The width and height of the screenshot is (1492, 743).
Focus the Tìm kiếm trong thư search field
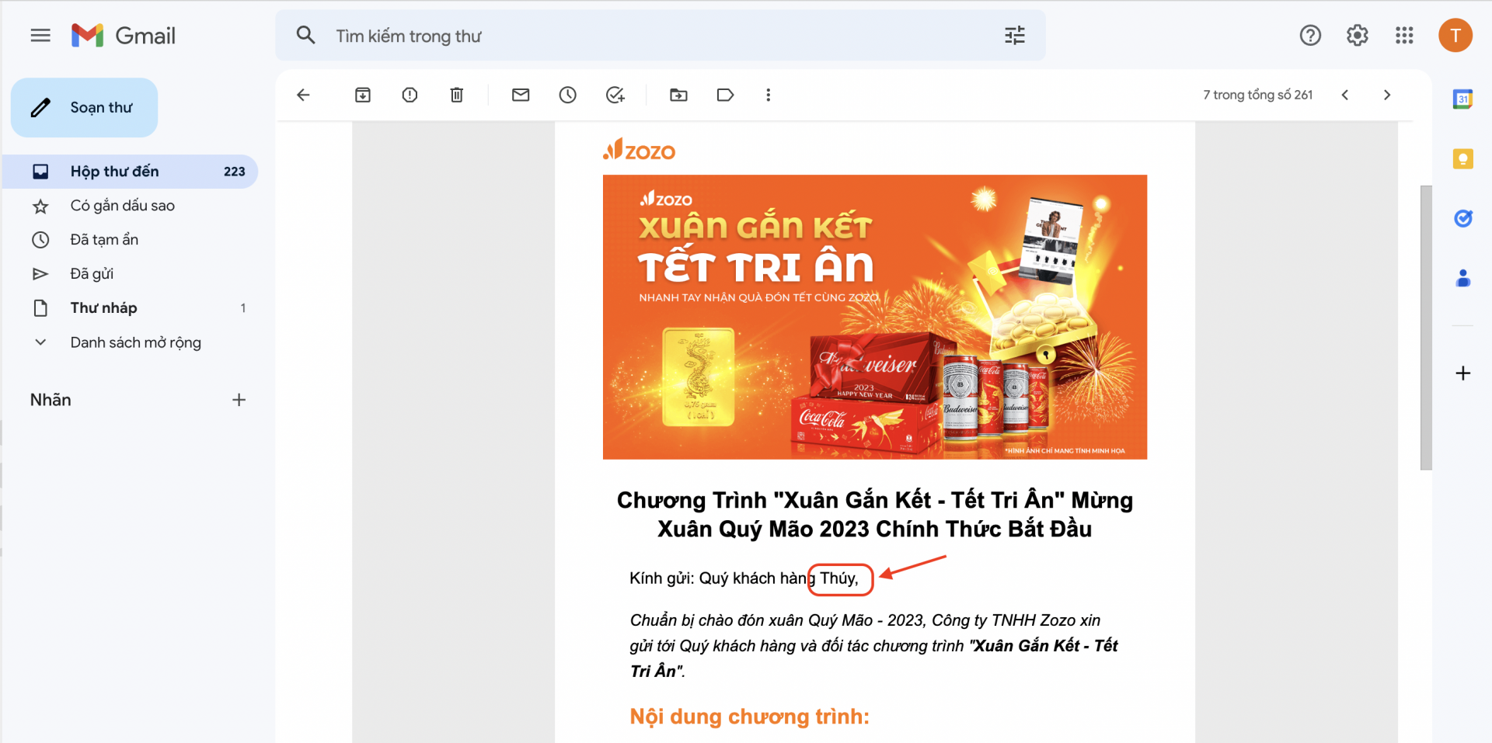pos(661,36)
